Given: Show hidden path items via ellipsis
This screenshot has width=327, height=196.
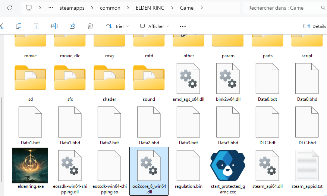Looking at the screenshot, I should (x=51, y=8).
